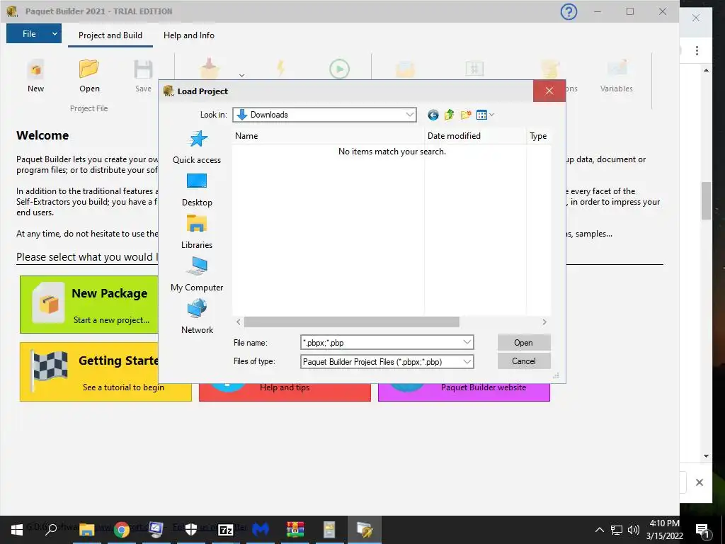Click the Open folder icon in ribbon
This screenshot has width=725, height=544.
tap(89, 69)
